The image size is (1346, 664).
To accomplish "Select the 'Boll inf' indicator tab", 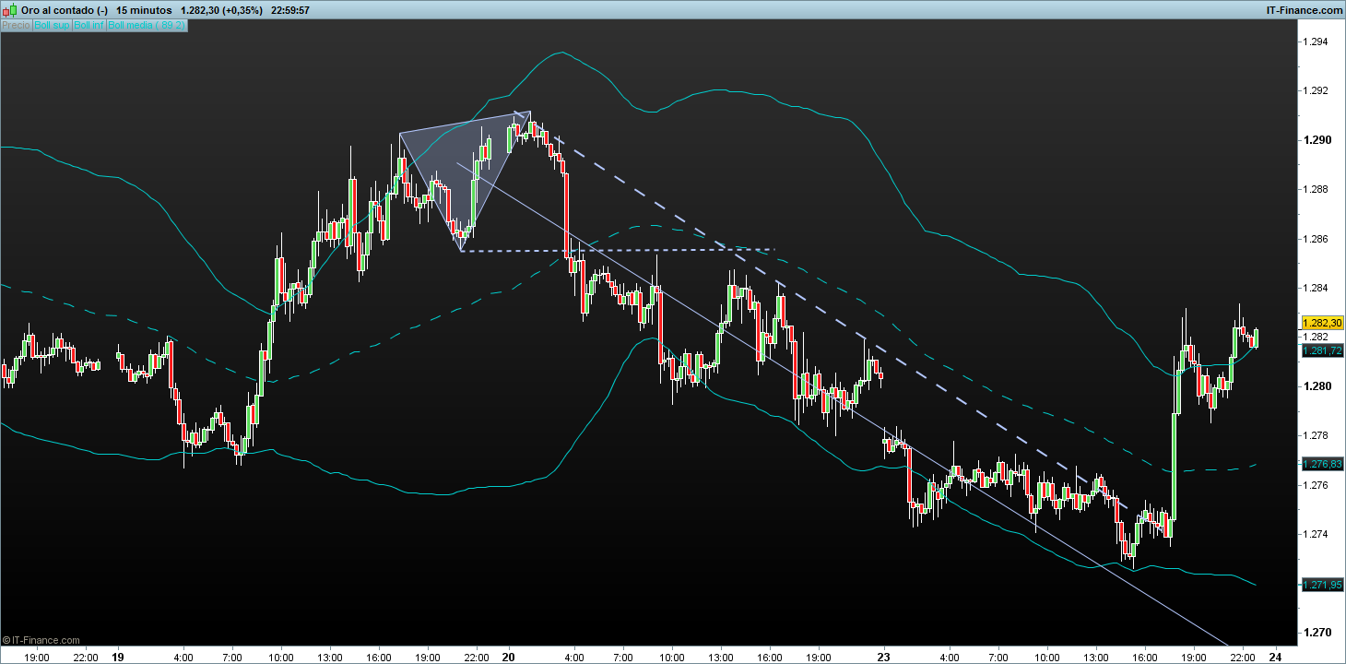I will point(89,25).
